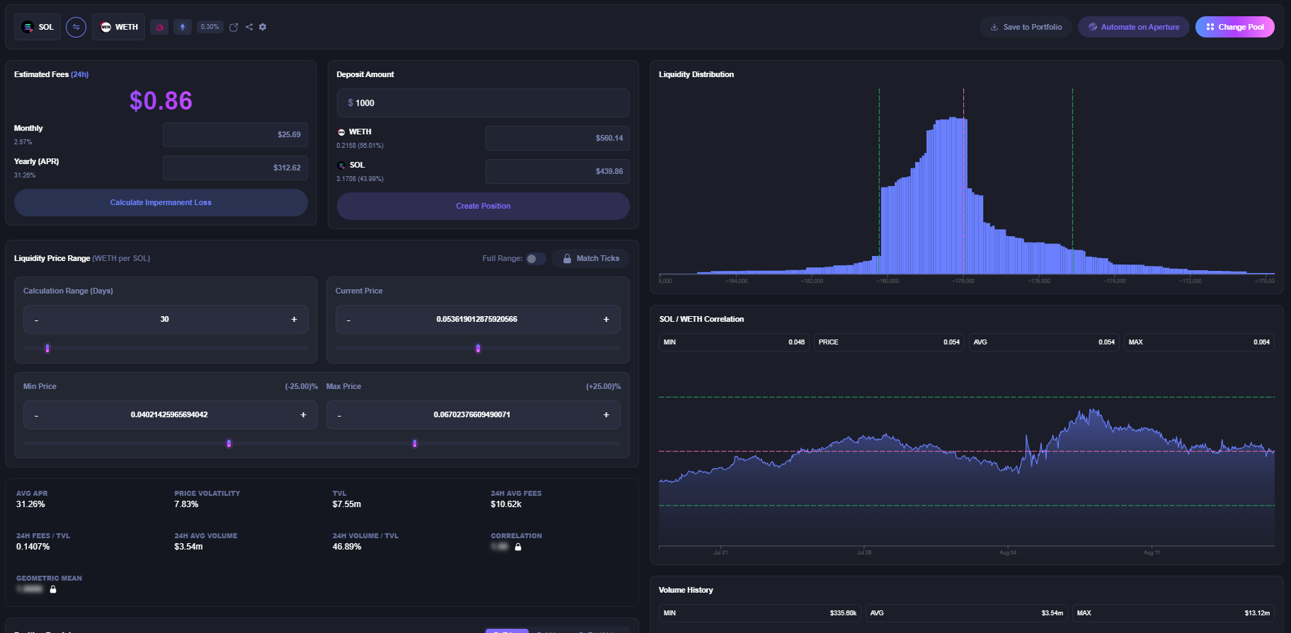Click Save to Portfolio
This screenshot has width=1291, height=633.
(1026, 27)
